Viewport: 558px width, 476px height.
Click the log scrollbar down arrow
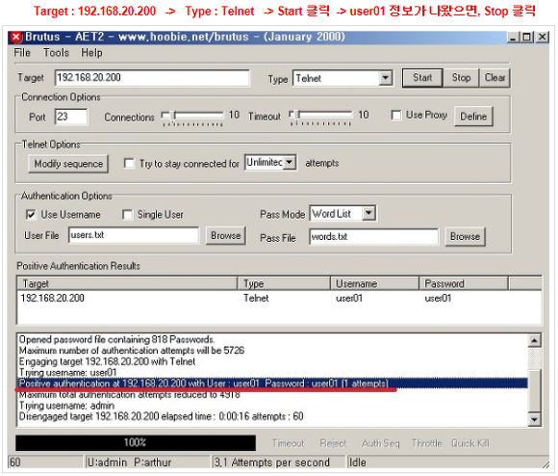pyautogui.click(x=534, y=419)
